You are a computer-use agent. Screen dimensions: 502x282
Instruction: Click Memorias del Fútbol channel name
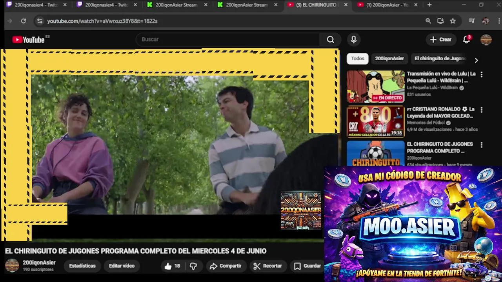click(x=426, y=123)
